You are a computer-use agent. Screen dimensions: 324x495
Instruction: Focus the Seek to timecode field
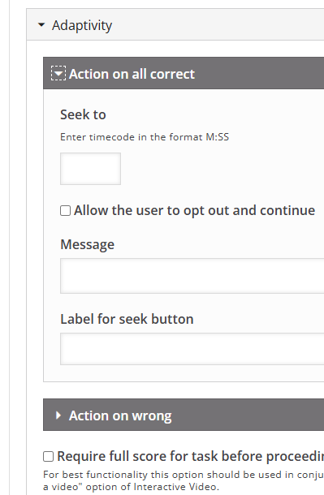click(x=90, y=169)
